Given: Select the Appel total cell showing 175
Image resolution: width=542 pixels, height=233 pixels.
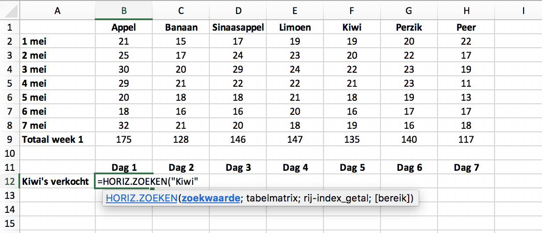Looking at the screenshot, I should pyautogui.click(x=124, y=139).
